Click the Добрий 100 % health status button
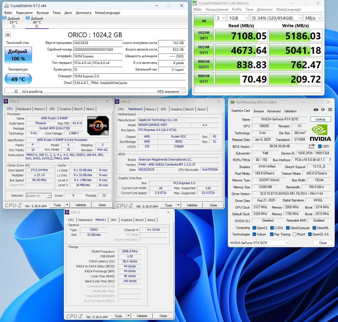 click(x=18, y=55)
